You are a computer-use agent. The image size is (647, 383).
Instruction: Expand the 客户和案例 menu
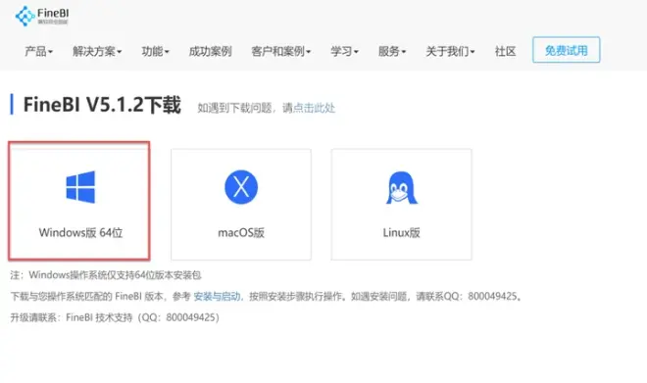point(281,51)
